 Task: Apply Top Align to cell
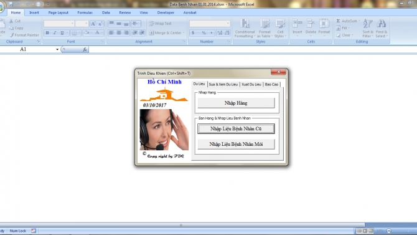111,24
